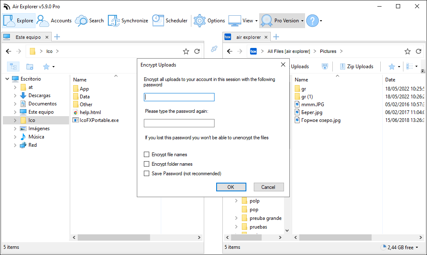Screen dimensions: 427x255
Task: Enable the Encrypt file names checkbox
Action: click(146, 154)
